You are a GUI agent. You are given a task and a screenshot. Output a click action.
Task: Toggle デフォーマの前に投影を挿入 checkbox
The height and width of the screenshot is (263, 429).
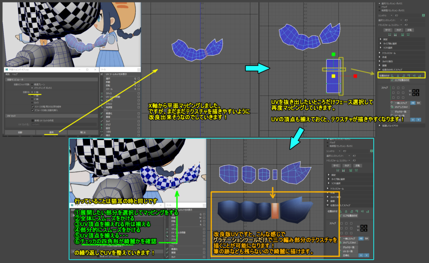click(x=33, y=110)
